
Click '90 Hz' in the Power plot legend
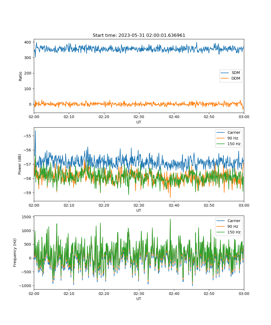click(233, 138)
